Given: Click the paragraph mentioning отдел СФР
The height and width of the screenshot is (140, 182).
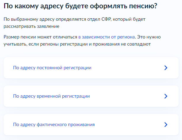Looking at the screenshot, I should (74, 19).
